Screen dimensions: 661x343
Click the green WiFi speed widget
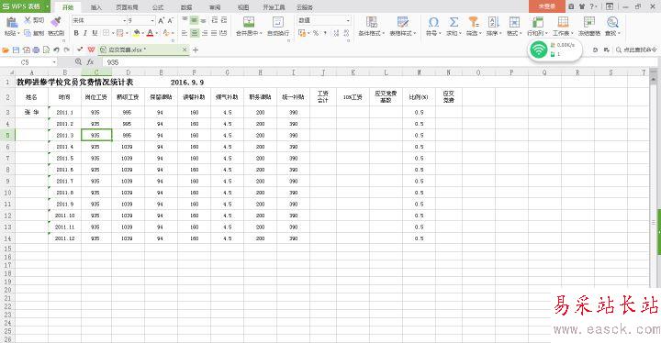(x=555, y=50)
